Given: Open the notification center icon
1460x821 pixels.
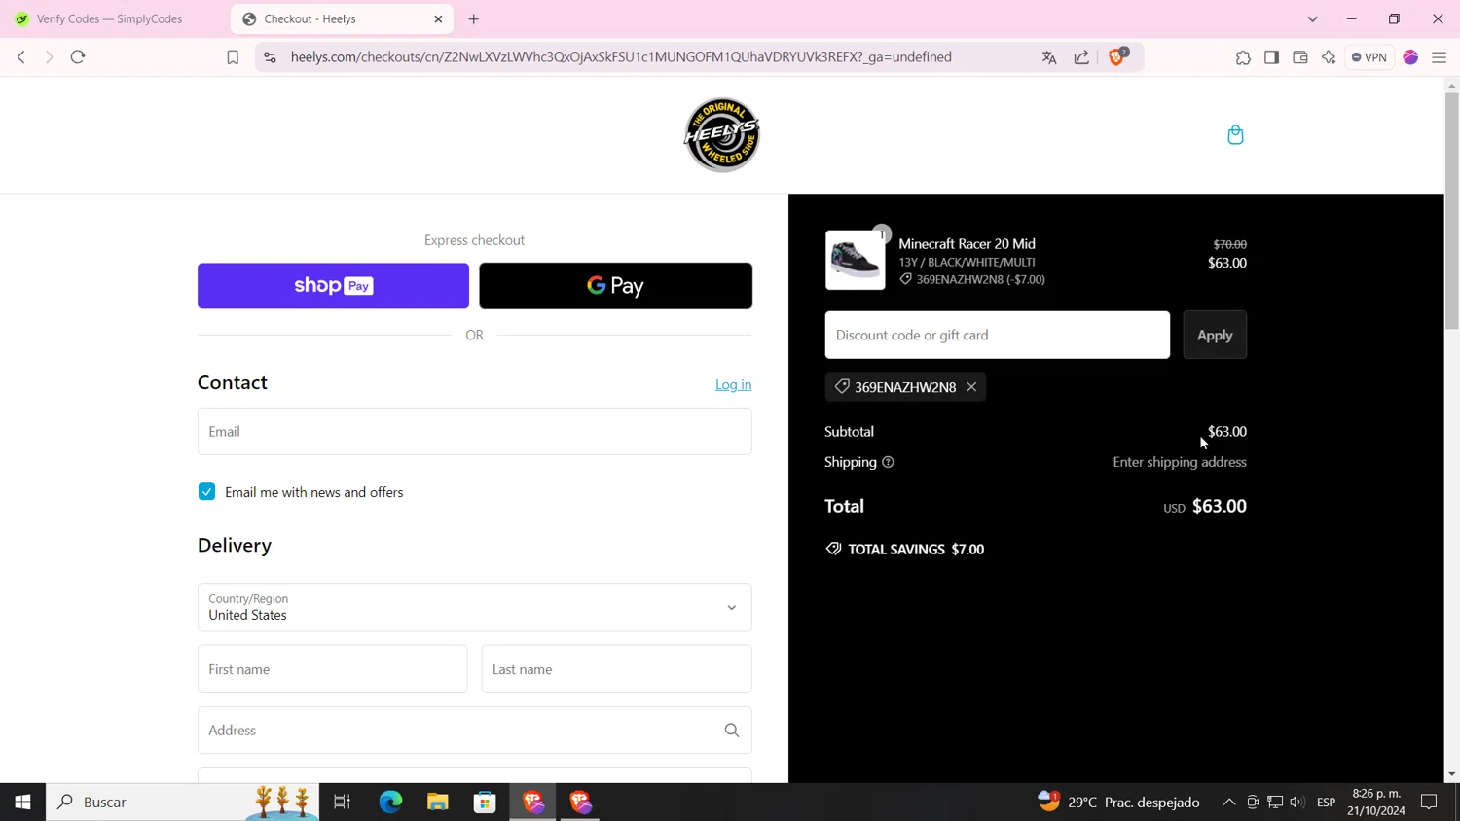Looking at the screenshot, I should pyautogui.click(x=1429, y=803).
